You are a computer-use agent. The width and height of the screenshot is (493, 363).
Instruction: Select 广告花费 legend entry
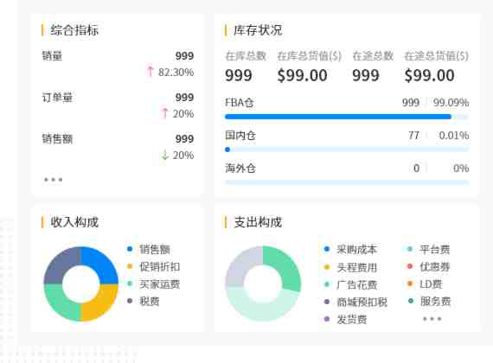(350, 284)
